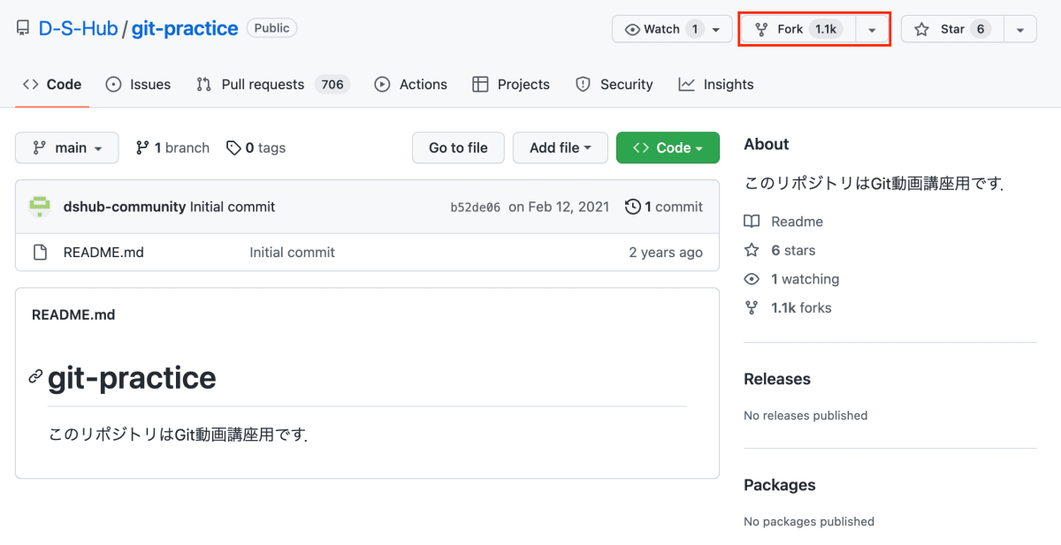
Task: View the 1 branch link
Action: click(x=172, y=148)
